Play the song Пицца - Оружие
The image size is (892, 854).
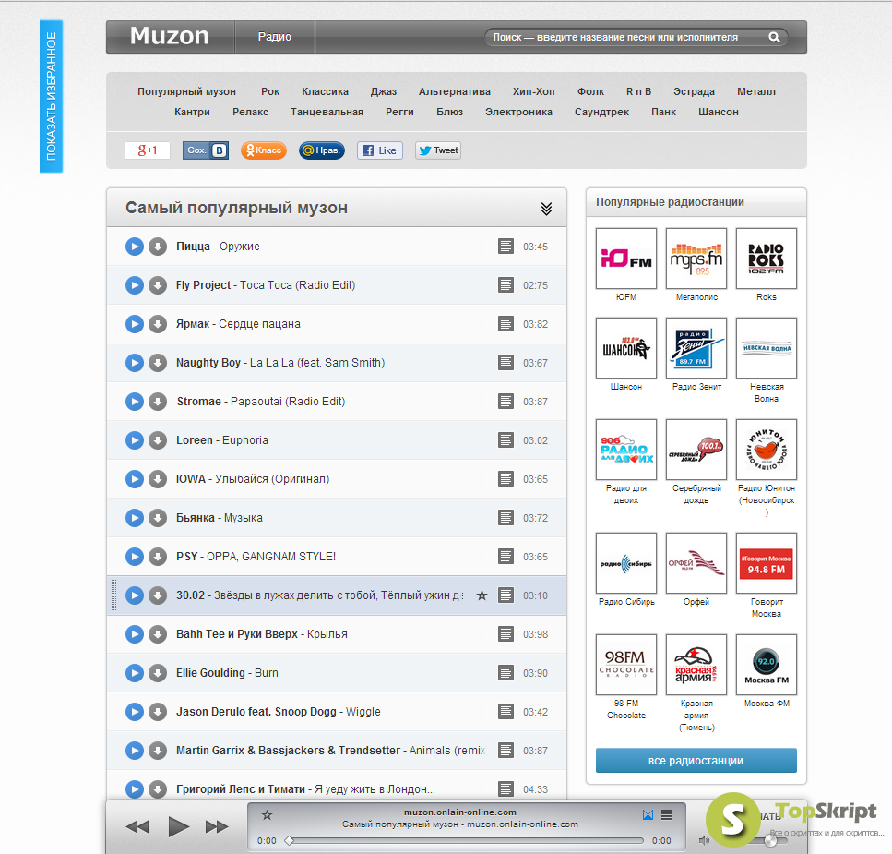(135, 247)
